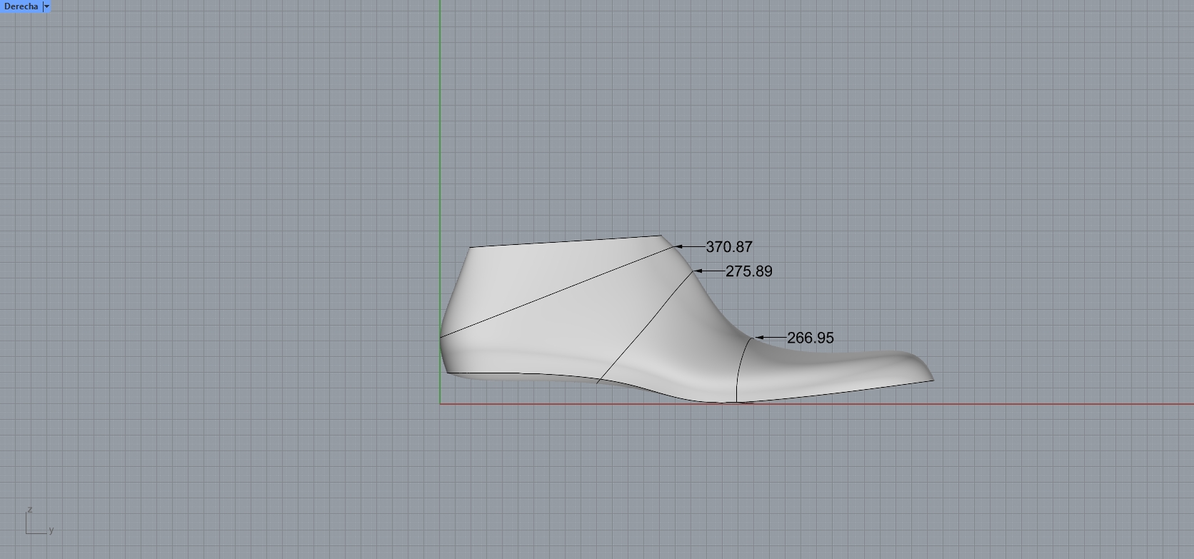The image size is (1194, 559).
Task: Click the Derecha viewport title label
Action: pos(21,6)
